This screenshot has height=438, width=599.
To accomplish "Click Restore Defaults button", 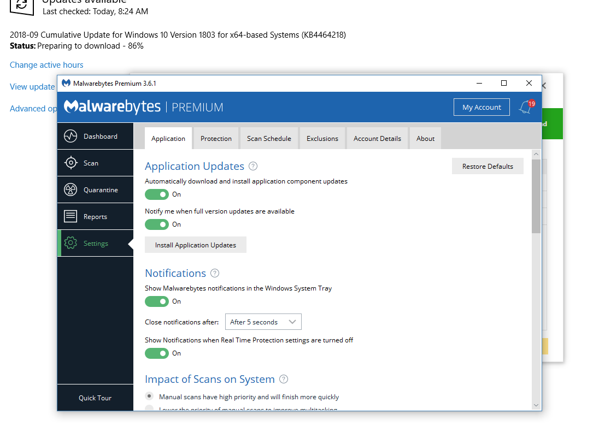I will 488,166.
